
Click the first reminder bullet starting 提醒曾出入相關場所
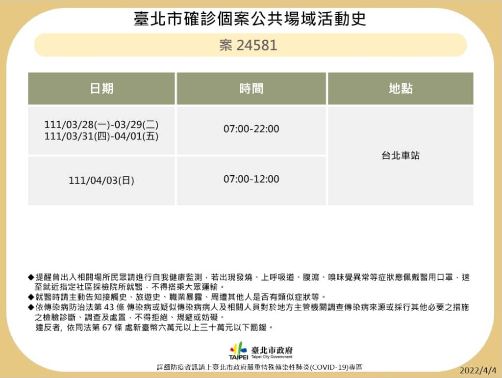point(249,277)
